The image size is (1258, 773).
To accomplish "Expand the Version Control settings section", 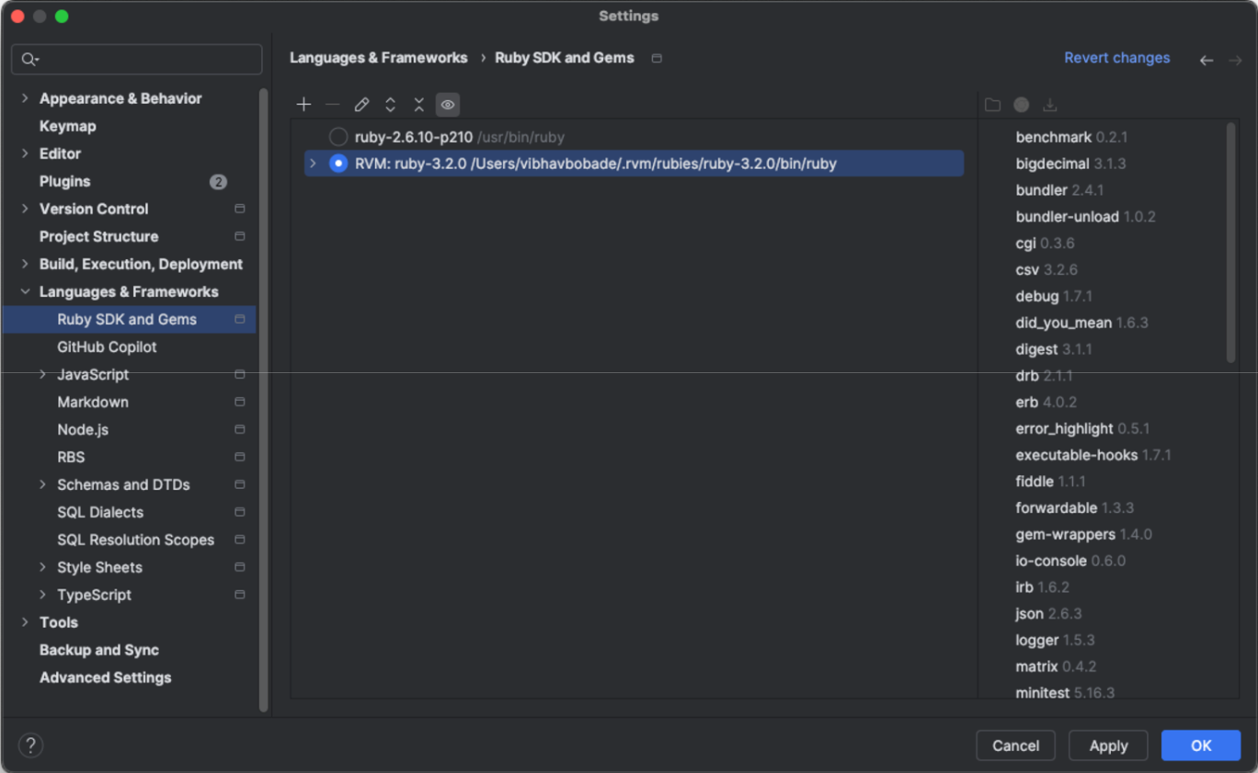I will [25, 209].
